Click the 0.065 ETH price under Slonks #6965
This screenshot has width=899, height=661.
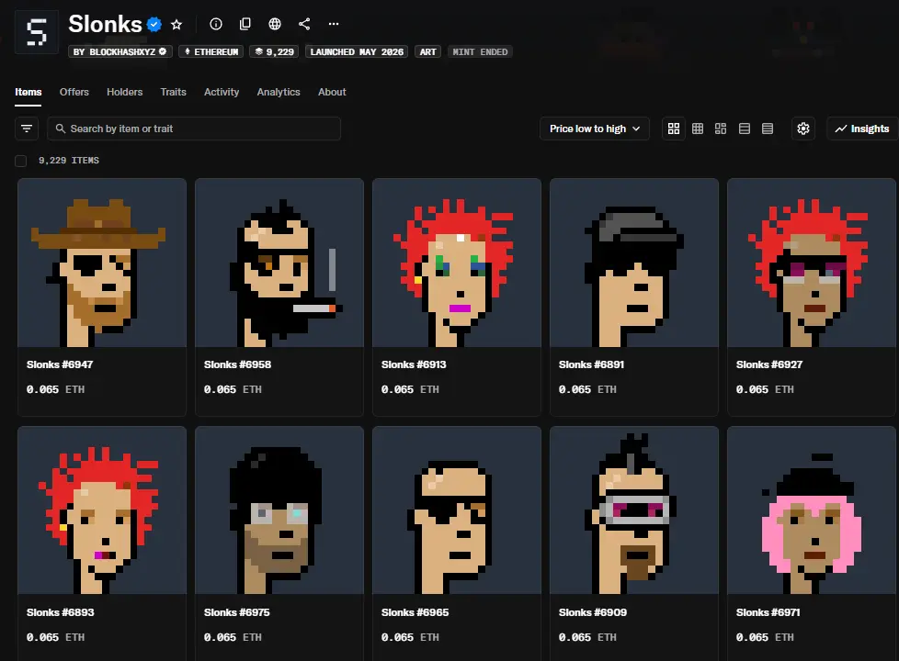(410, 637)
